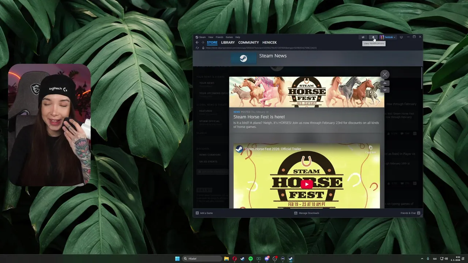View Notifications bell icon

[x=373, y=37]
